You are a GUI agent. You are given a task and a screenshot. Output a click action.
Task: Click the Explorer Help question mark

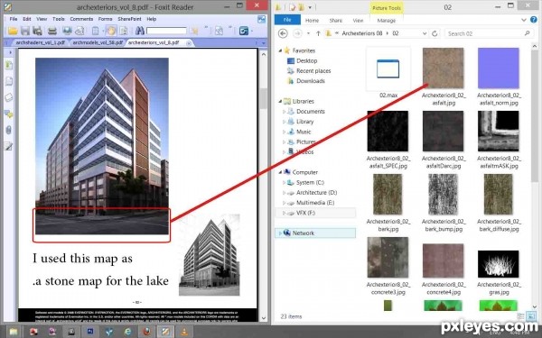coord(534,20)
